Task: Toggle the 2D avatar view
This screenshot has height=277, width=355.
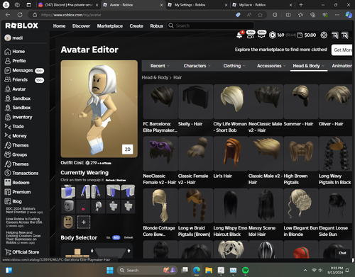Action: coord(128,149)
